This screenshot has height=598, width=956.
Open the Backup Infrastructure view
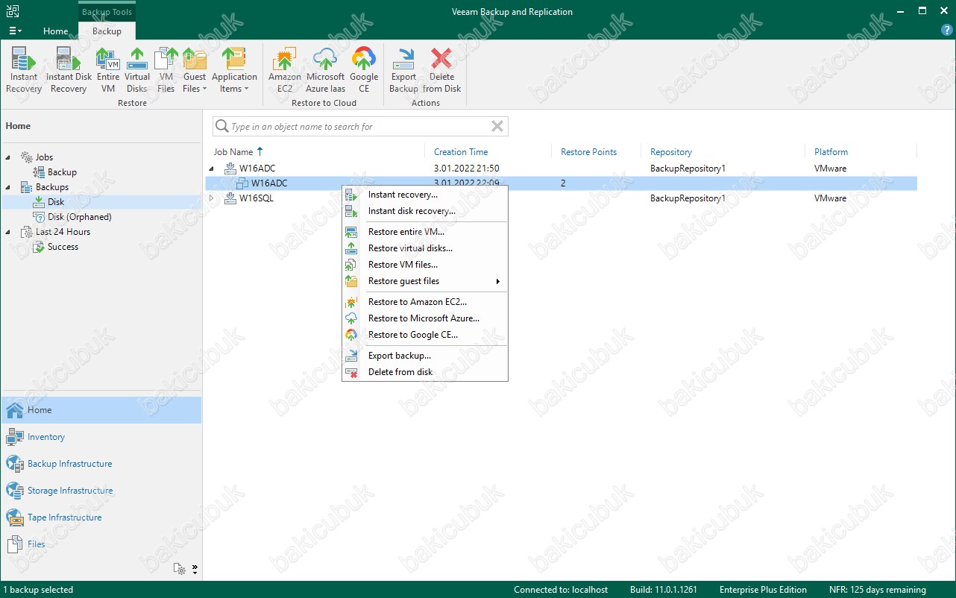click(x=101, y=464)
